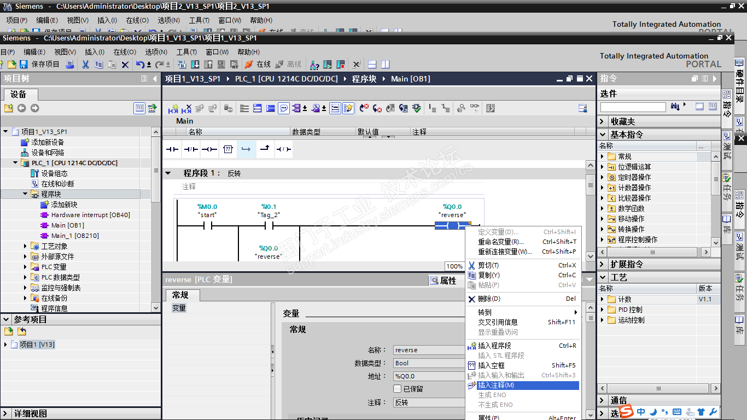Click the Save project disk icon
Screen dimensions: 747x420
pyautogui.click(x=24, y=65)
